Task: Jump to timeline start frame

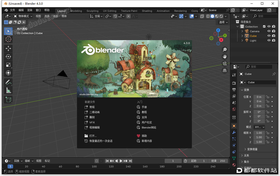Action: pos(107,161)
